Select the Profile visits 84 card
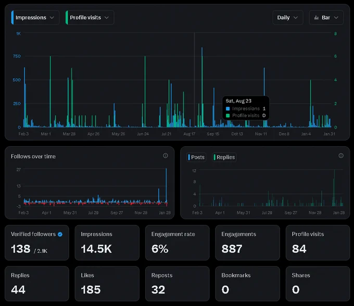 click(x=318, y=243)
